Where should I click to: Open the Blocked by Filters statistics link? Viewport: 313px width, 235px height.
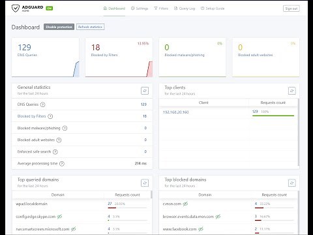coord(31,116)
